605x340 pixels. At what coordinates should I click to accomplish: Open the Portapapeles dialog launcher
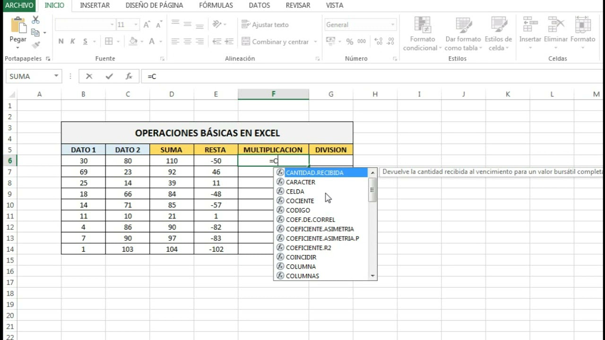click(48, 59)
